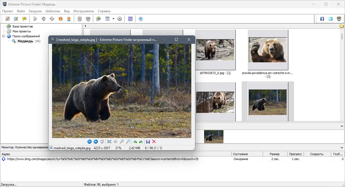This screenshot has height=187, width=345.
Task: Select the Медведь project in the tree
Action: [x=25, y=41]
